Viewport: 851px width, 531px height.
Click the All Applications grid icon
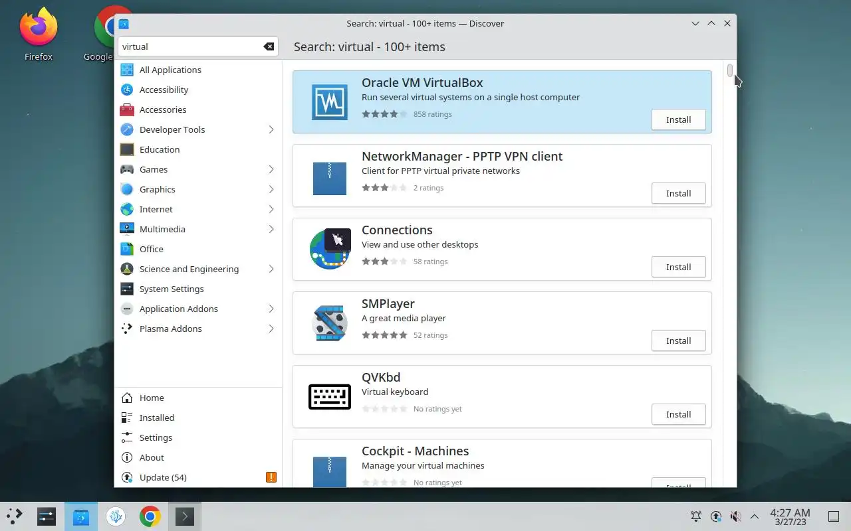coord(127,70)
